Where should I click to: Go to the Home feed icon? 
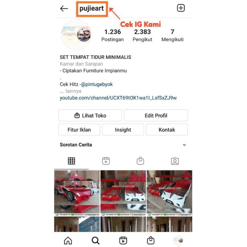click(68, 241)
